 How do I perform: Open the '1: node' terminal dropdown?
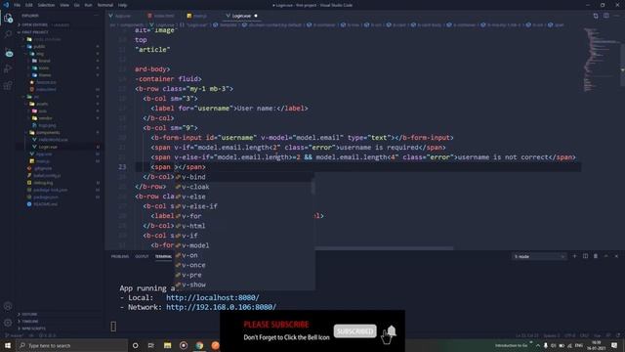coord(538,256)
